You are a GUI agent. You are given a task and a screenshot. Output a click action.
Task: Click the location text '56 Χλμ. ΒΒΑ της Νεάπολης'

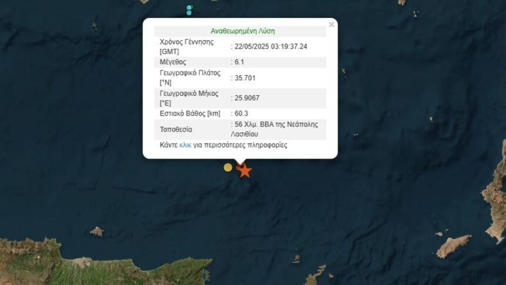click(x=276, y=124)
